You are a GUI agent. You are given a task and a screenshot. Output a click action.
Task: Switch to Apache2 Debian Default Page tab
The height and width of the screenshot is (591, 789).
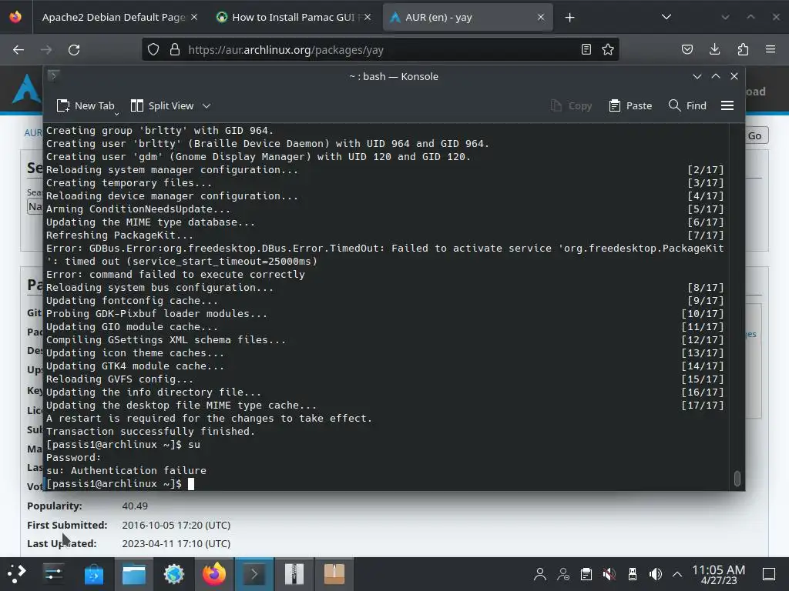(x=113, y=17)
